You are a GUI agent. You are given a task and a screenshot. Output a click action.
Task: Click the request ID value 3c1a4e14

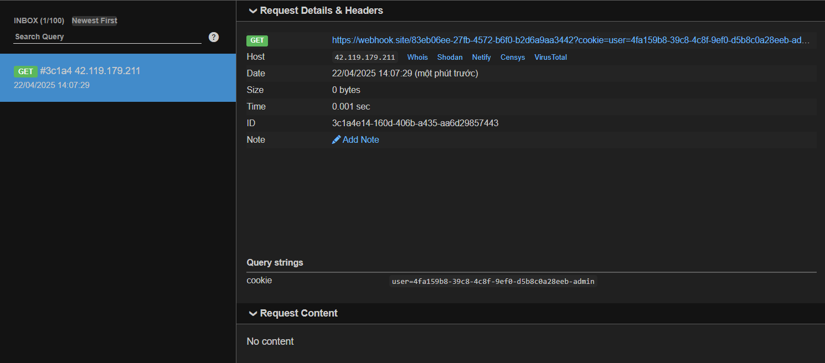[x=415, y=123]
